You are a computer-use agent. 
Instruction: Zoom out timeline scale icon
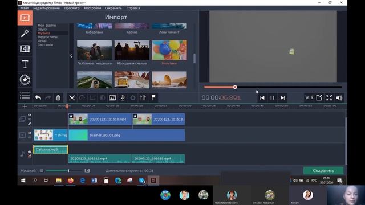(x=42, y=171)
